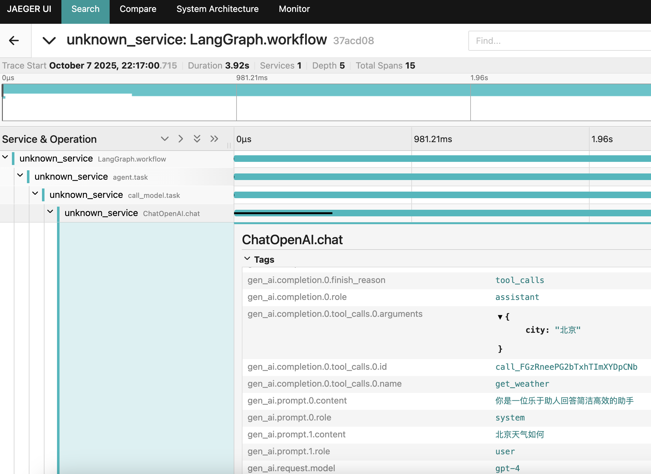This screenshot has width=651, height=474.
Task: Collapse the LangGraph.workflow span row
Action: coord(5,157)
